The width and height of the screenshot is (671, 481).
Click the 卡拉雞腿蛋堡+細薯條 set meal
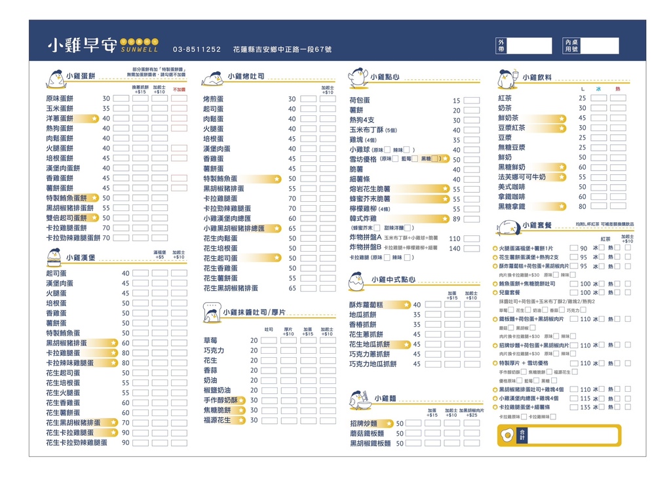coord(524,407)
